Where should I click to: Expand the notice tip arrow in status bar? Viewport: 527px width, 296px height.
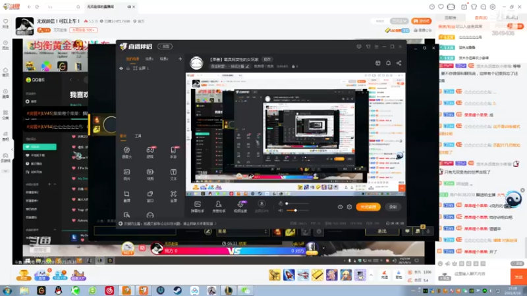pos(215,224)
